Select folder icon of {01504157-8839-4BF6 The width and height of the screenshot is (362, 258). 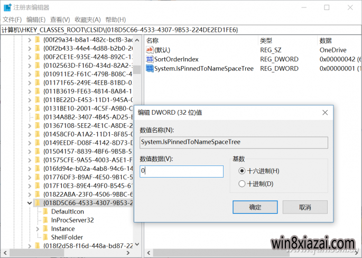pos(38,151)
